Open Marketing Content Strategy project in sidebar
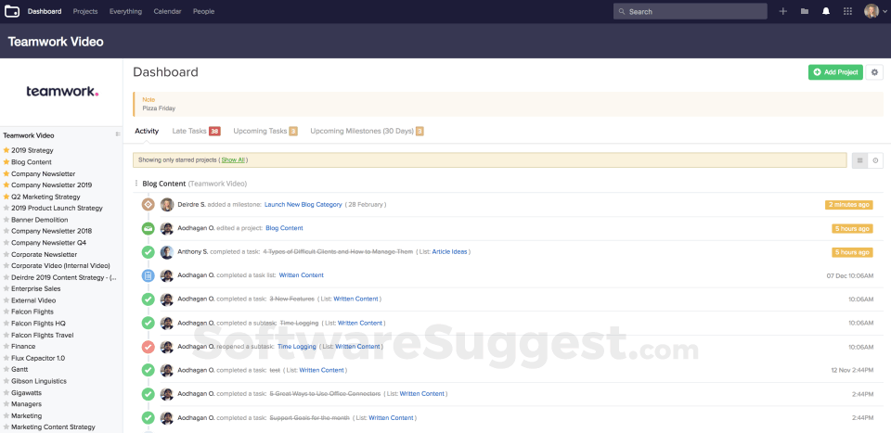This screenshot has height=433, width=891. click(x=54, y=427)
